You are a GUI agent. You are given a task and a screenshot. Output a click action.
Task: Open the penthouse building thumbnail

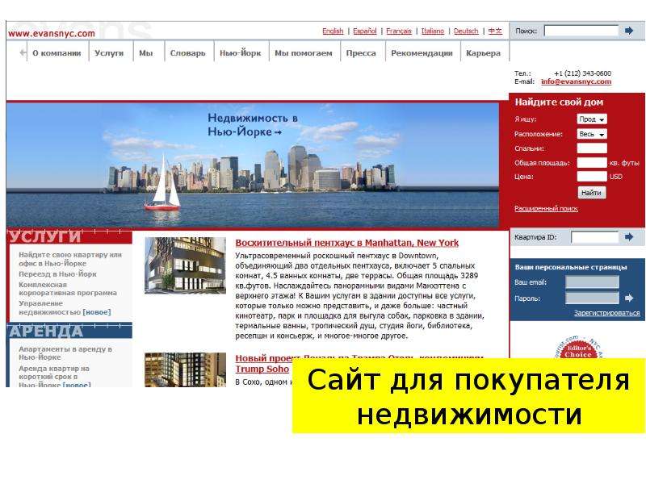186,265
